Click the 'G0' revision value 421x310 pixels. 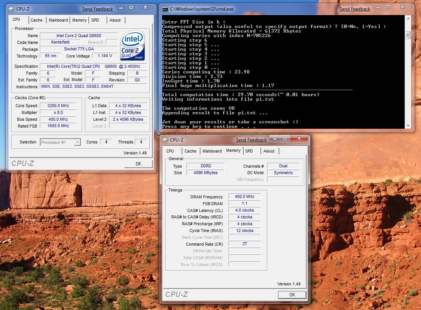pos(137,80)
